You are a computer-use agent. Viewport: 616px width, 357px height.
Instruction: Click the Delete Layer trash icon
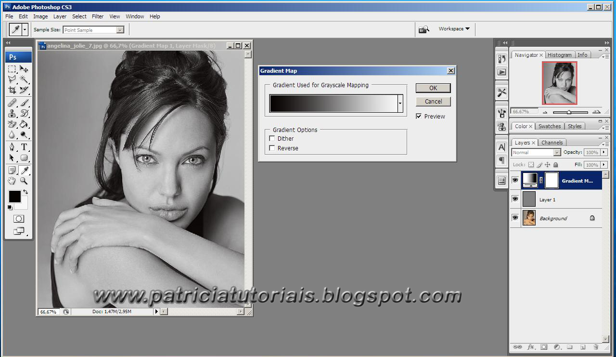(596, 347)
